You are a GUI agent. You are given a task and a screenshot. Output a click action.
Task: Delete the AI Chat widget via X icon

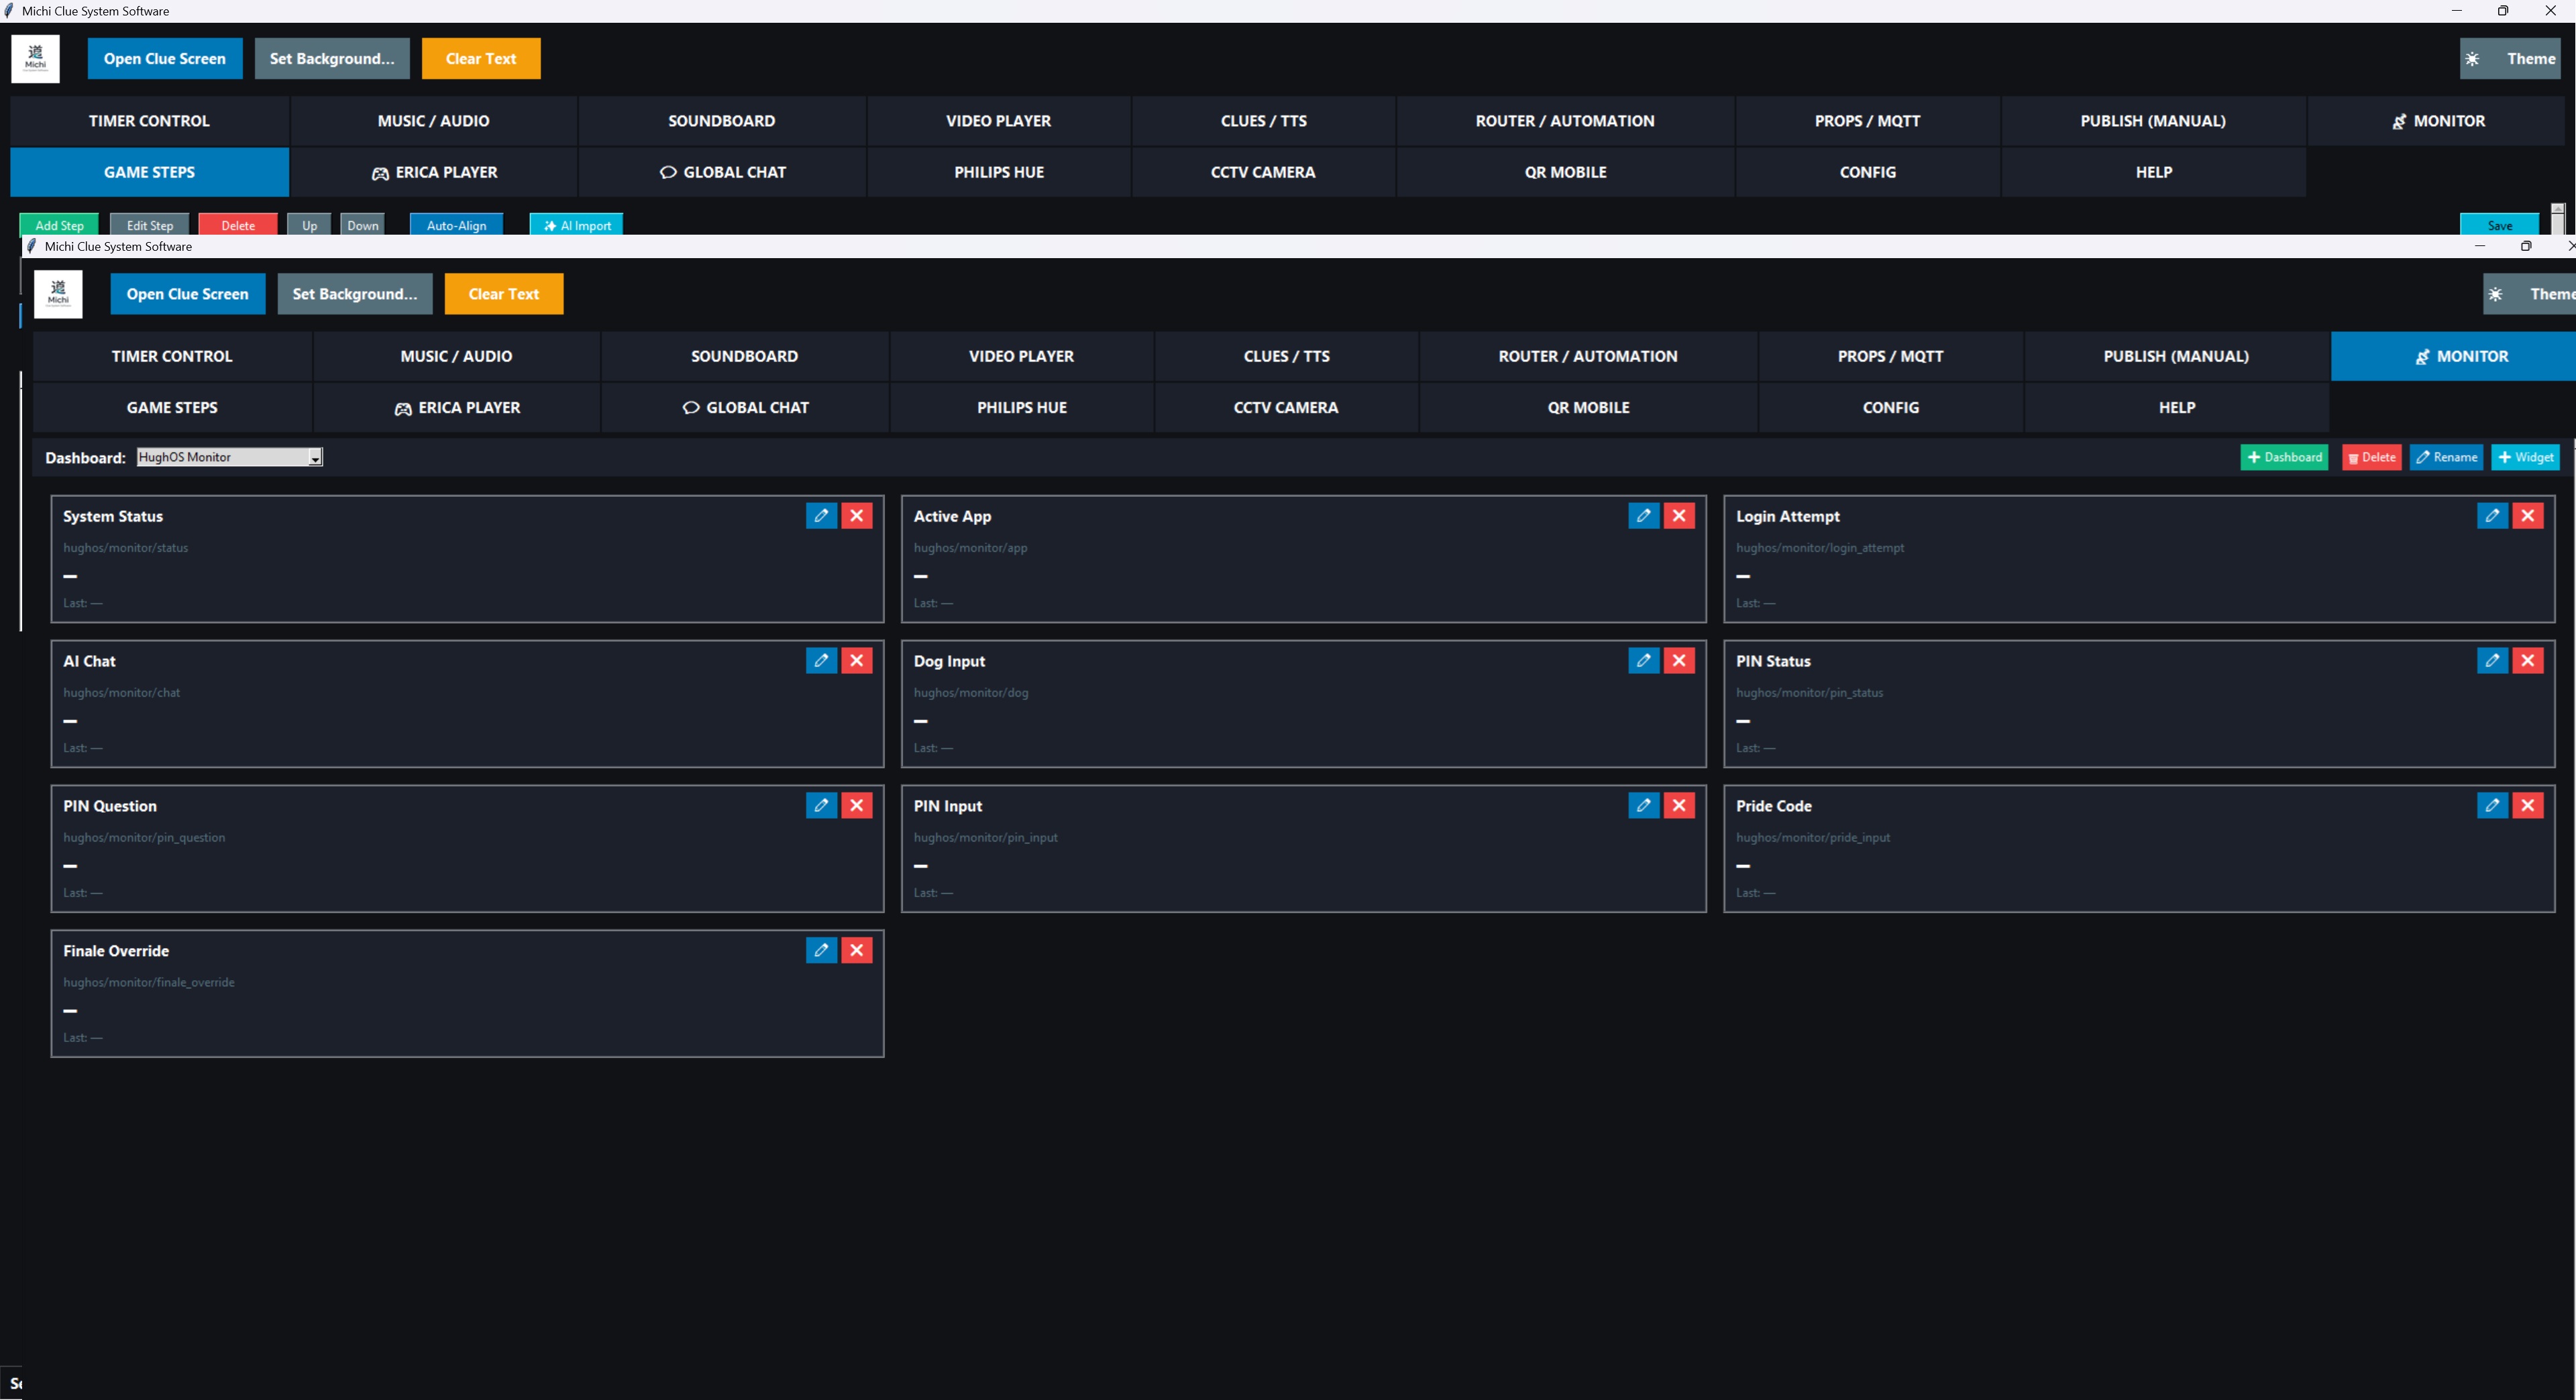857,660
